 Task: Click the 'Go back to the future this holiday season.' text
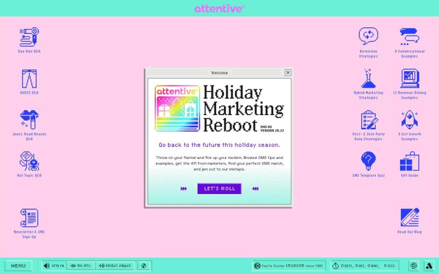pyautogui.click(x=219, y=145)
